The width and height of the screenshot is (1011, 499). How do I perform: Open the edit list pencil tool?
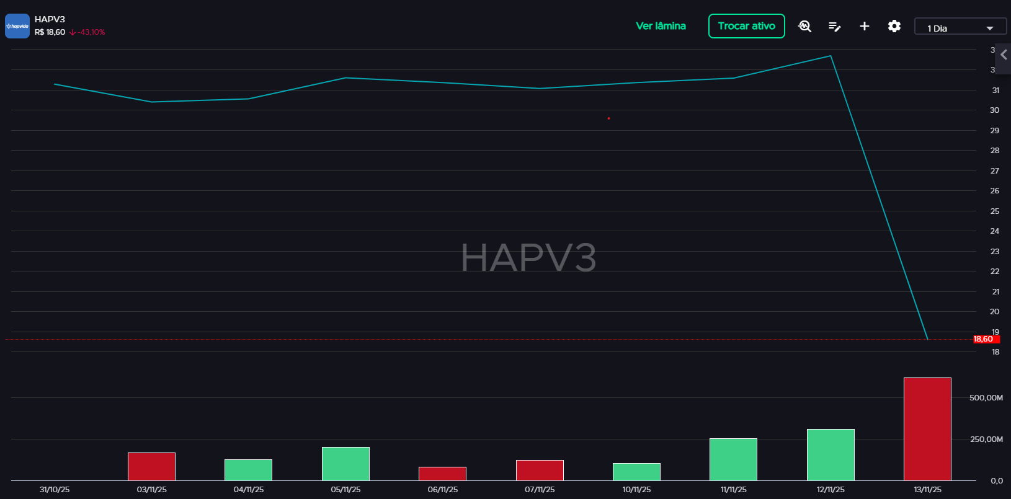(834, 26)
